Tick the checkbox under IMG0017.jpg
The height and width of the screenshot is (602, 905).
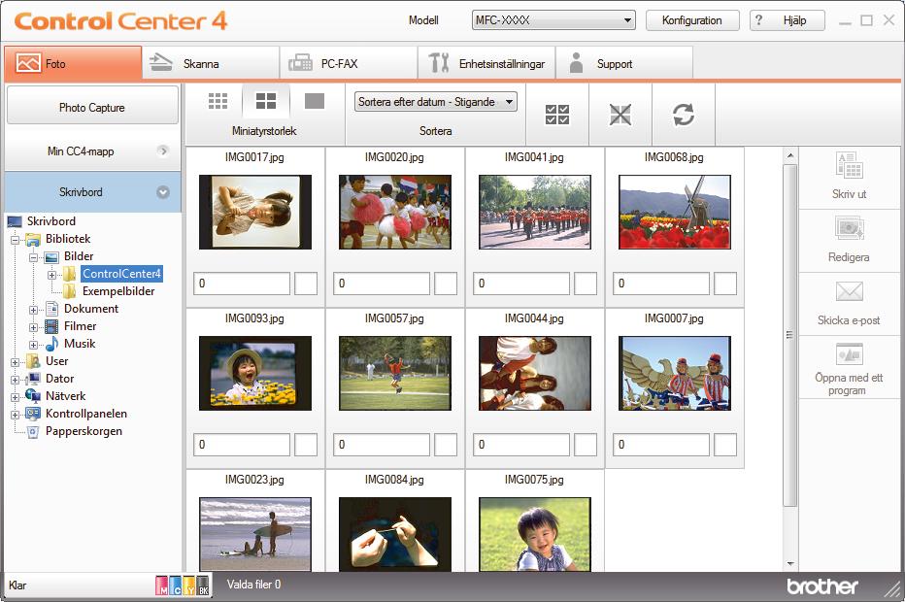click(306, 284)
